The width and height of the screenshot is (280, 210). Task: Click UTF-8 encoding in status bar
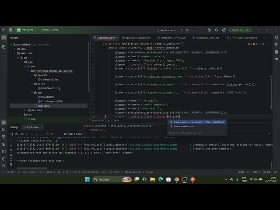(256, 172)
